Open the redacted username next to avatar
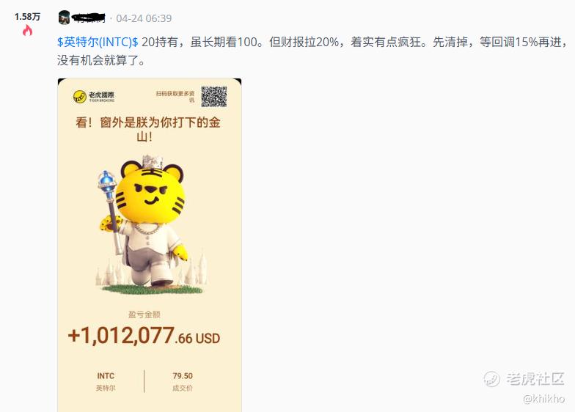Image resolution: width=575 pixels, height=412 pixels. click(x=89, y=18)
